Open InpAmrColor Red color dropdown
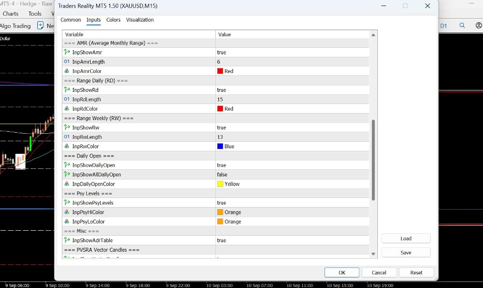This screenshot has height=288, width=483. click(292, 71)
